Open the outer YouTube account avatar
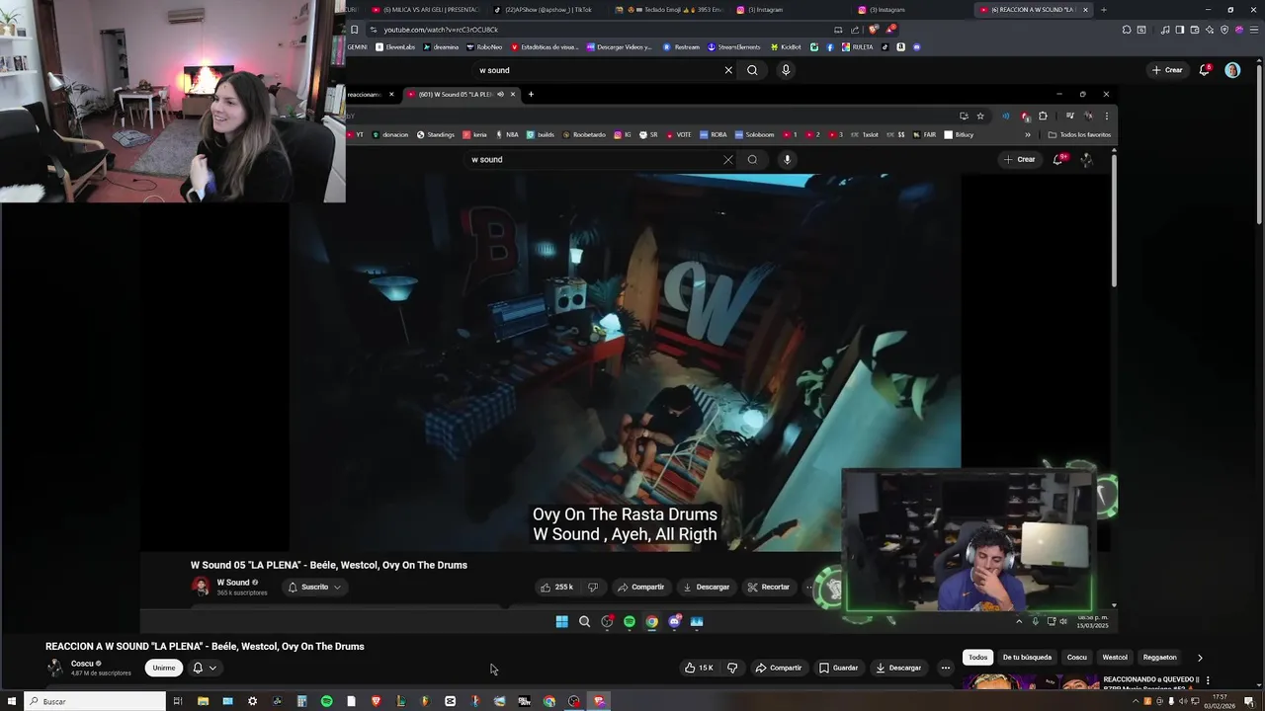This screenshot has height=711, width=1265. (1232, 70)
